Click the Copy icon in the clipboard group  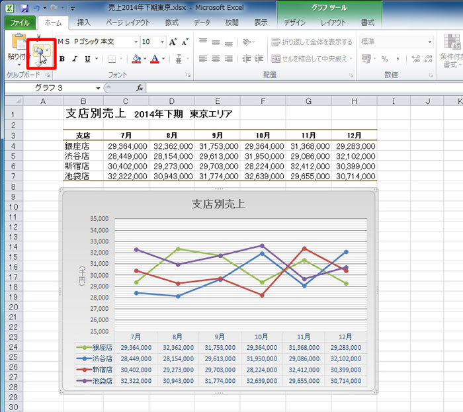(x=39, y=50)
